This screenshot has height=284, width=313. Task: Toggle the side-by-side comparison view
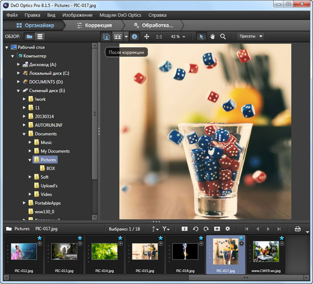118,37
